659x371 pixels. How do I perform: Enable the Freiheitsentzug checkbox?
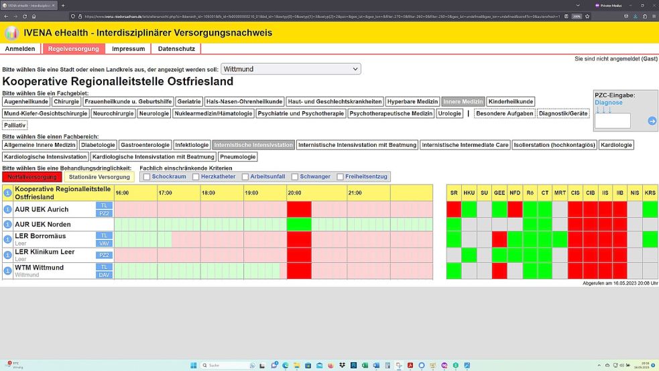tap(341, 176)
